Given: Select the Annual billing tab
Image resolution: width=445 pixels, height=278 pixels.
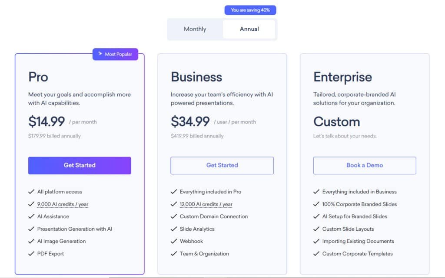Looking at the screenshot, I should 249,29.
